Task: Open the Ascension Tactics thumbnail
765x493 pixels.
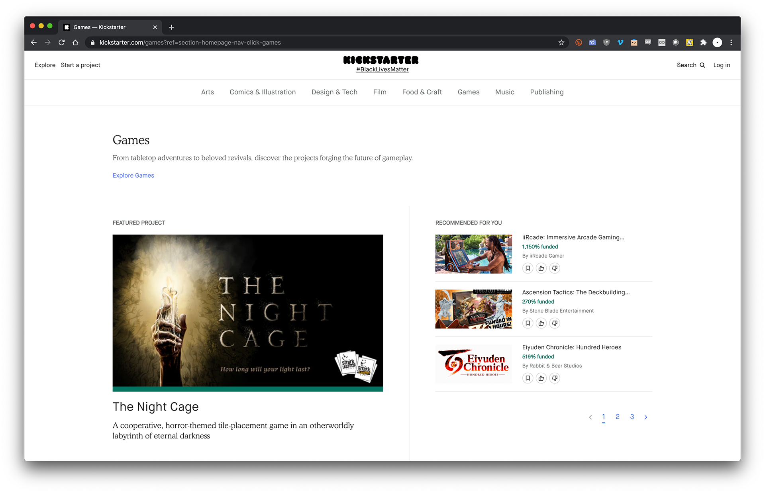Action: 473,309
